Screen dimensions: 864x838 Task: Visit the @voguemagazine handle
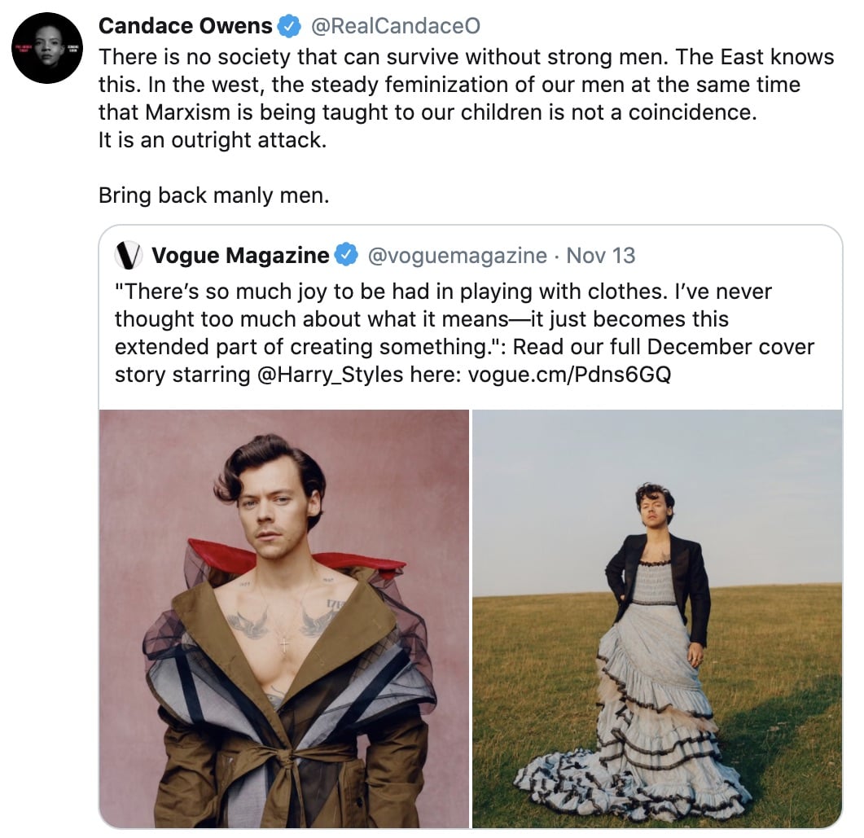458,255
